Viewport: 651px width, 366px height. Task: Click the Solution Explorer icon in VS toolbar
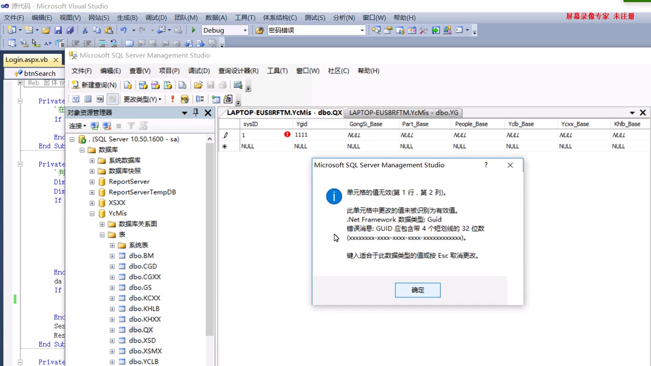tap(376, 30)
